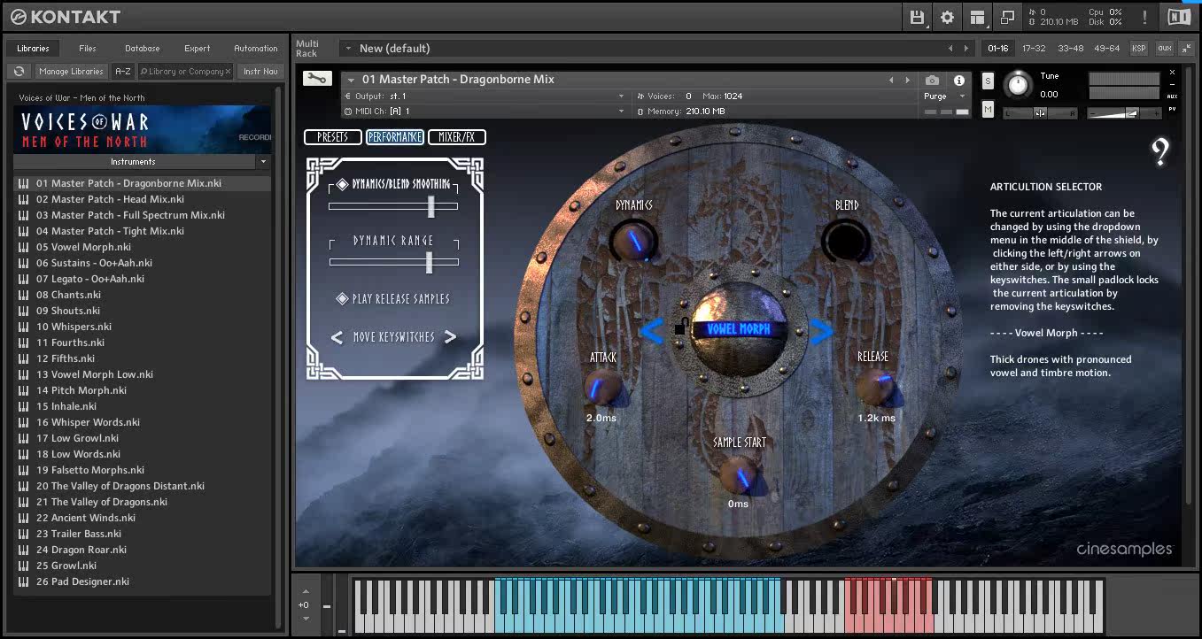Image resolution: width=1202 pixels, height=639 pixels.
Task: Select 24 Dragon Roar.nki instrument
Action: [143, 550]
